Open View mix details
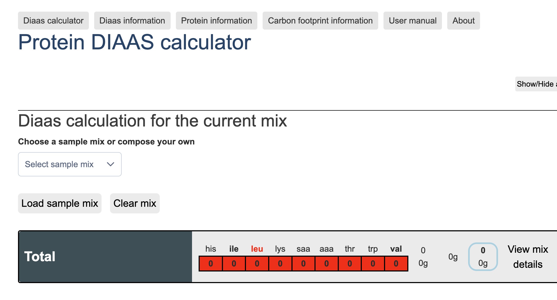 (x=528, y=257)
